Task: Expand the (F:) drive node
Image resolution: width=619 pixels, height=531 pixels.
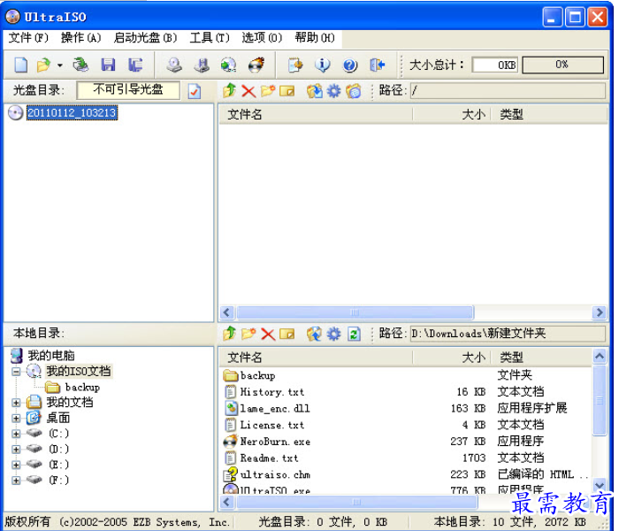Action: click(x=16, y=481)
